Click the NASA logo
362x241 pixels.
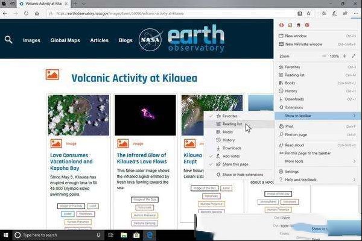[x=150, y=40]
